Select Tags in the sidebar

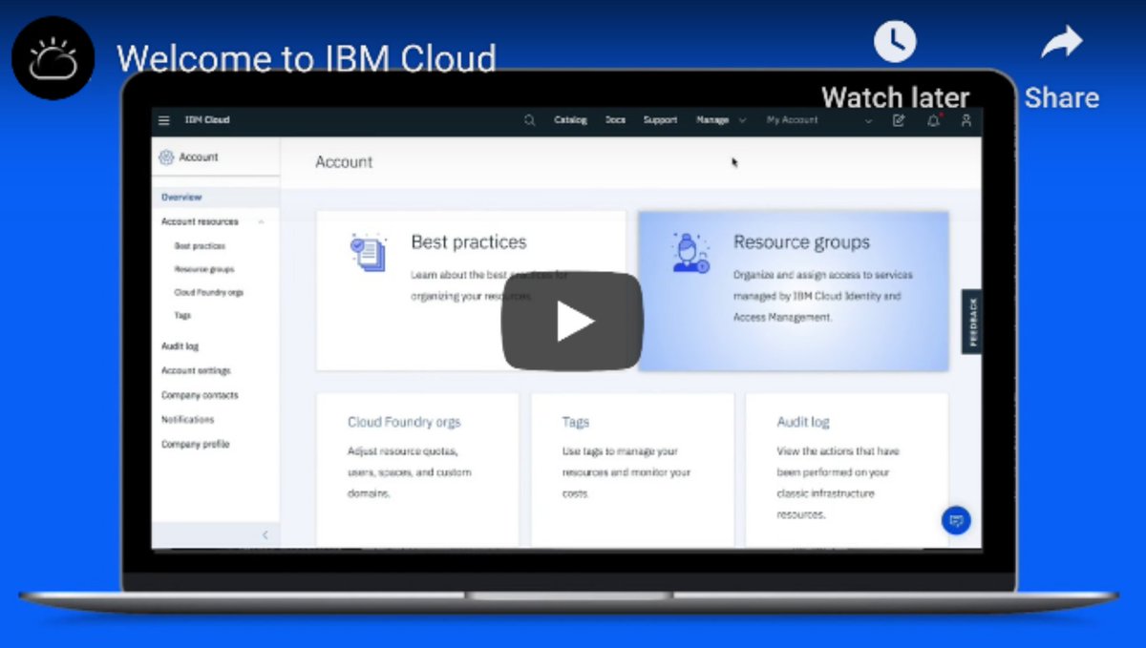182,315
